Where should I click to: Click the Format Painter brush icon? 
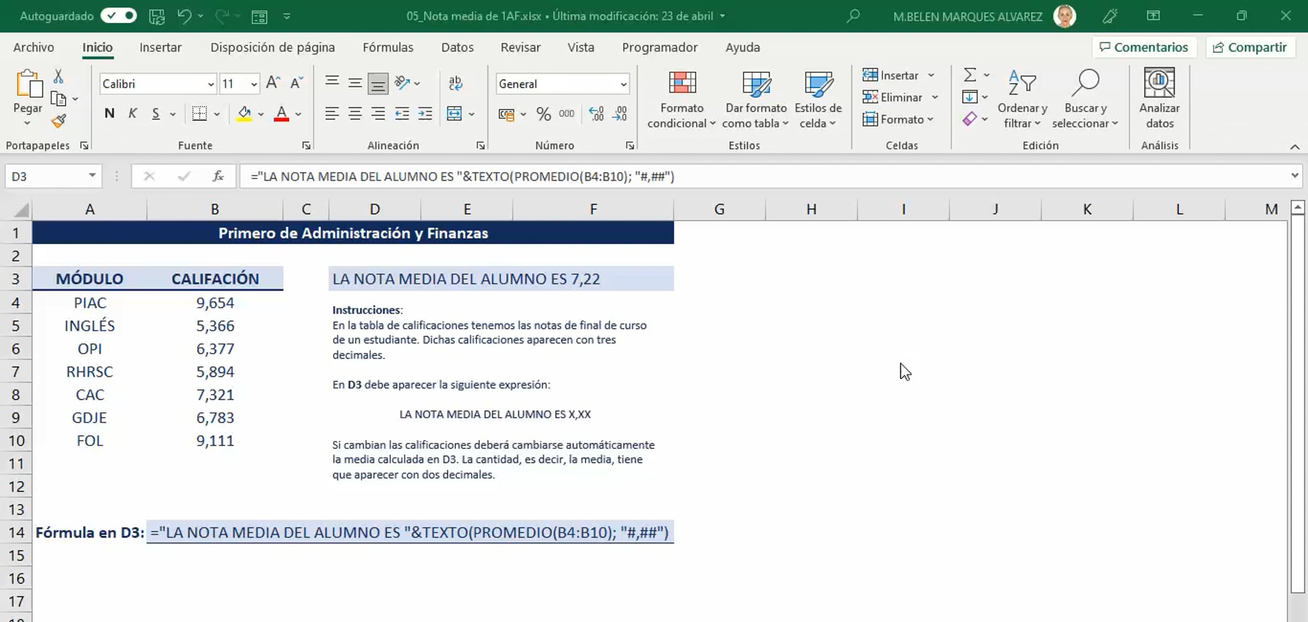[58, 121]
